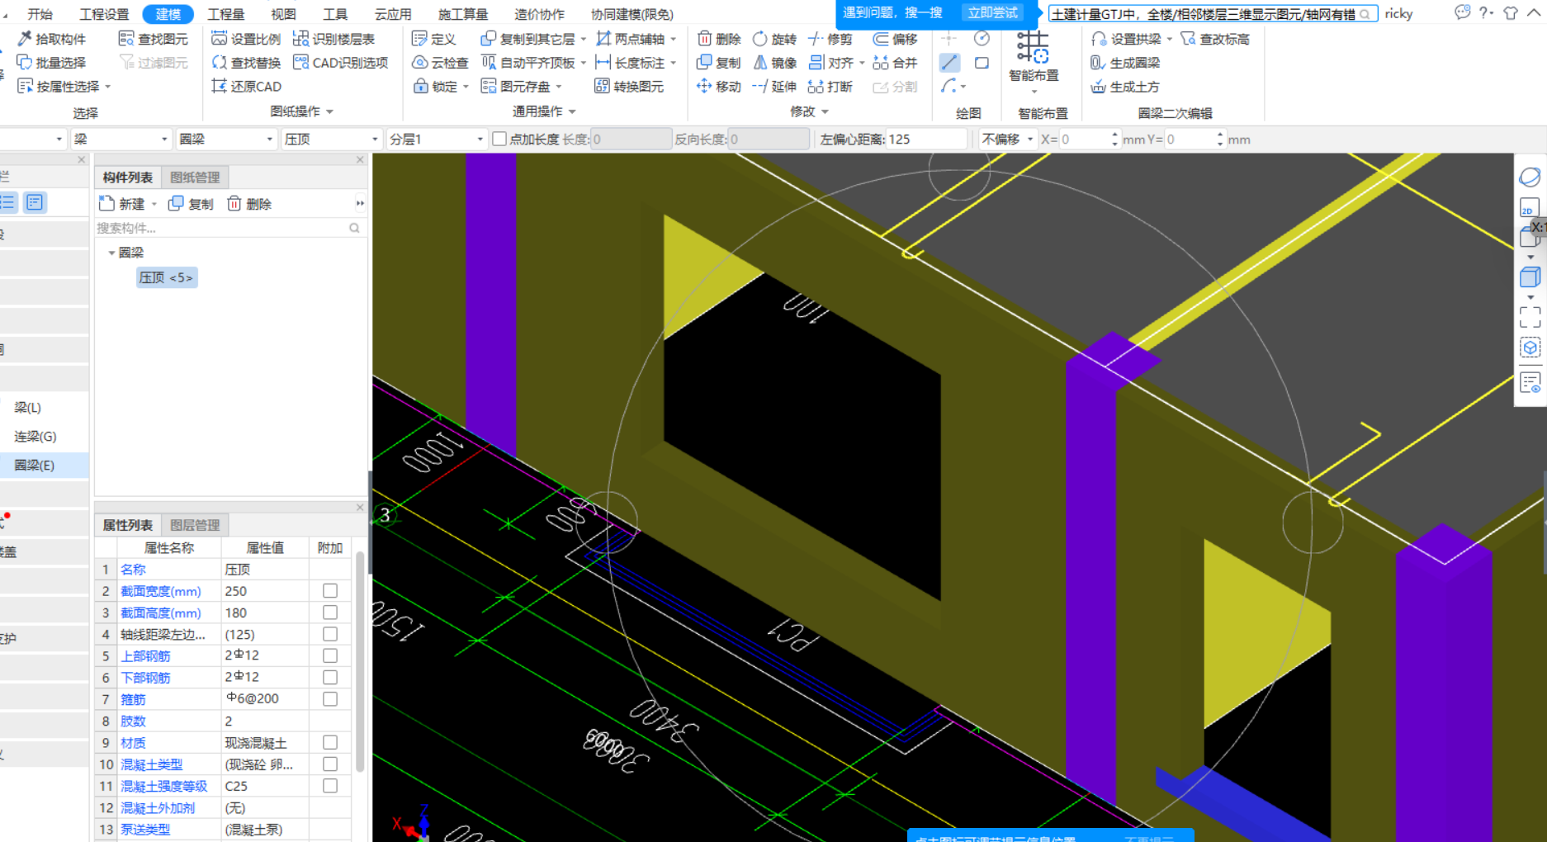Open the 分层1 layer dropdown
Viewport: 1547px width, 842px height.
[437, 140]
